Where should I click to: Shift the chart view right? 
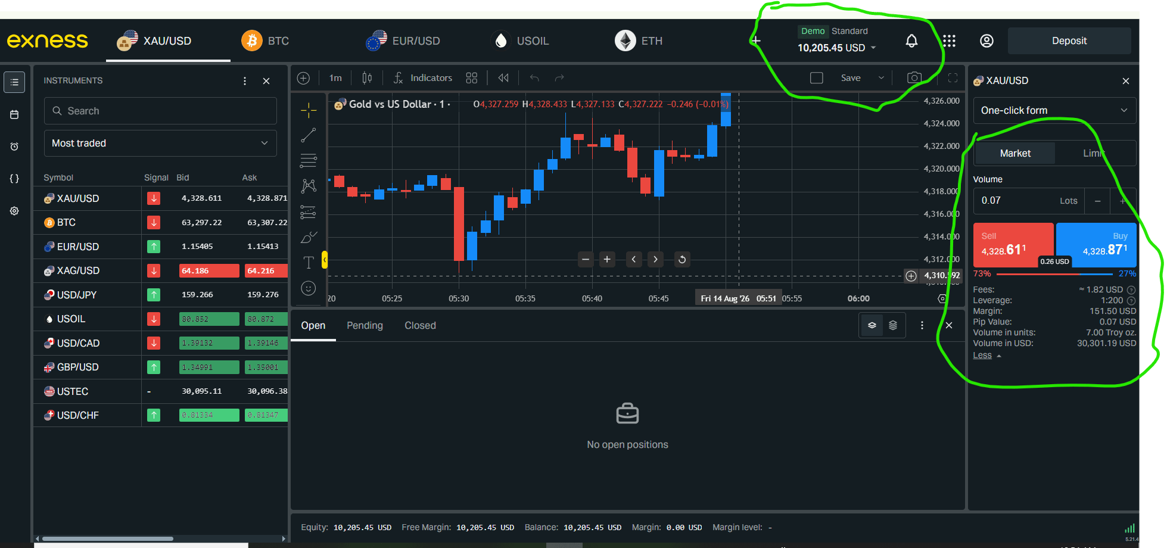coord(655,259)
